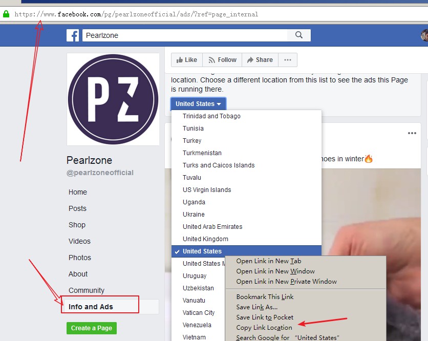Select Trinidad and Tobago in list
The width and height of the screenshot is (428, 341).
[x=246, y=116]
